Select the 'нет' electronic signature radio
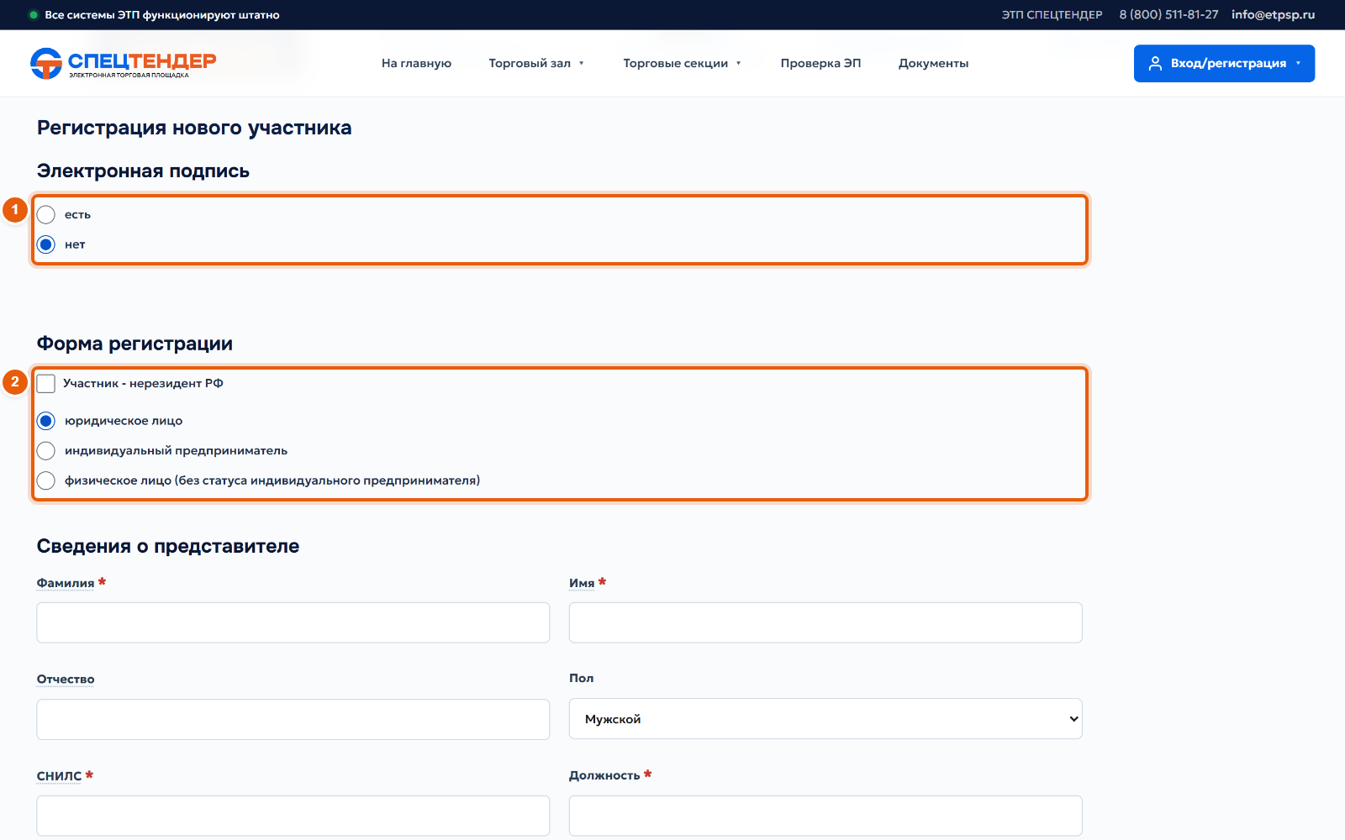Image resolution: width=1345 pixels, height=840 pixels. (x=46, y=244)
